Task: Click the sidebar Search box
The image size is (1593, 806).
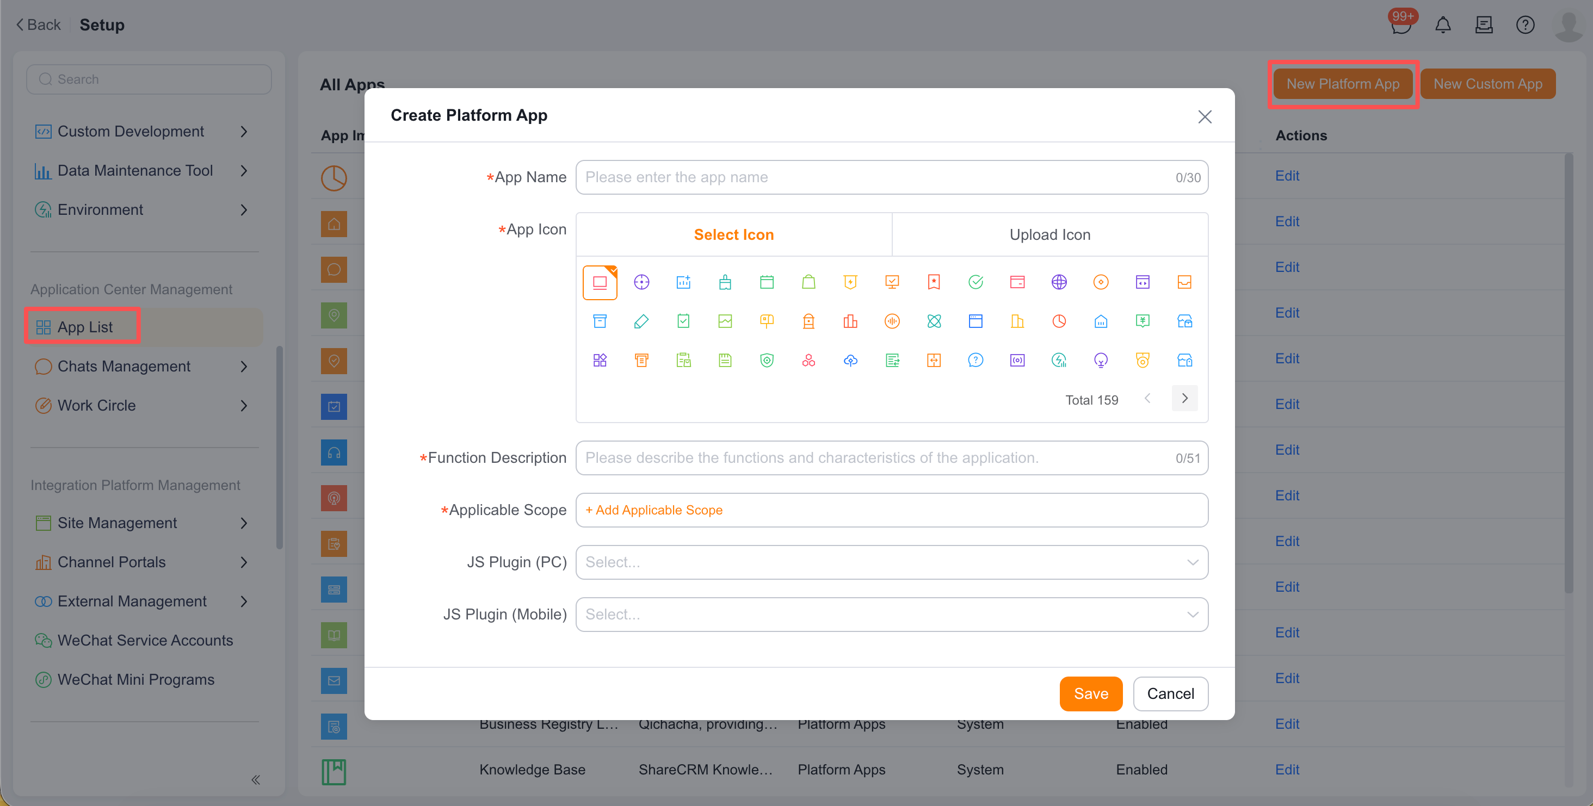Action: pos(149,79)
